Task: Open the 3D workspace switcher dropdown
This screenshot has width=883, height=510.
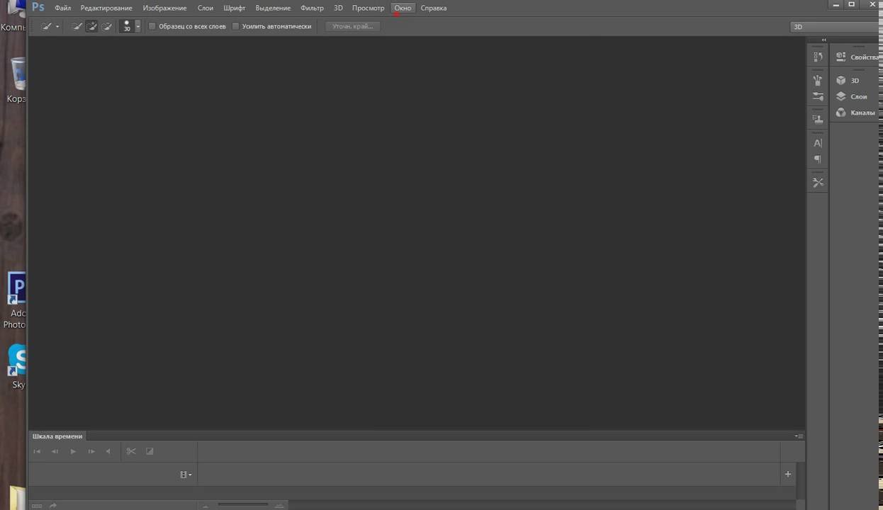Action: point(836,27)
